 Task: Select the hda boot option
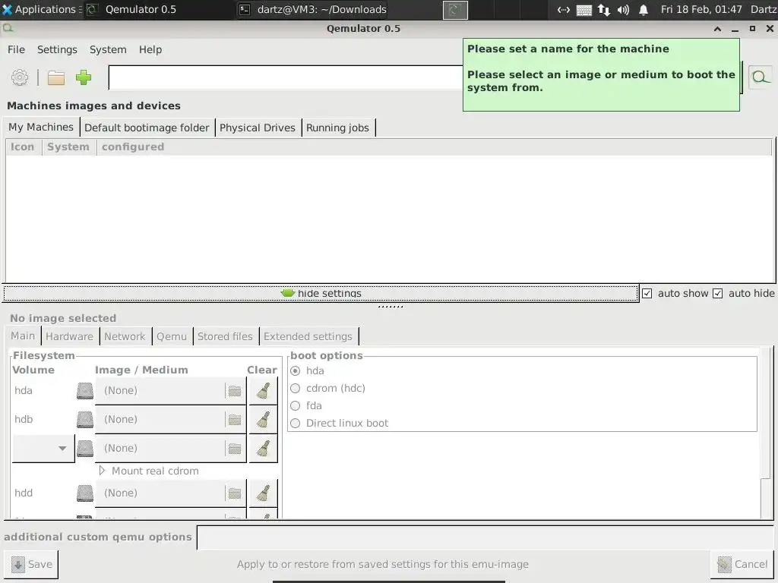(x=296, y=370)
